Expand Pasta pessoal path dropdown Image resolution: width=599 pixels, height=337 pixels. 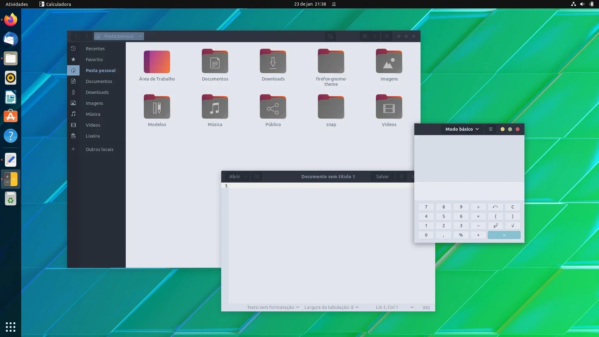(x=140, y=36)
